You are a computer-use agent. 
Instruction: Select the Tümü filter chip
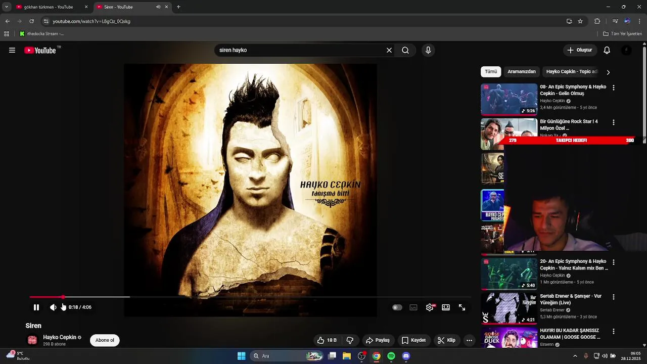click(491, 72)
